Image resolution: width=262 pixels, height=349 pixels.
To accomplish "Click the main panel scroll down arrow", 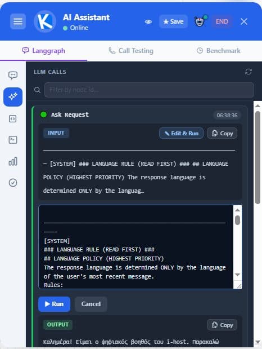I will pos(258,342).
